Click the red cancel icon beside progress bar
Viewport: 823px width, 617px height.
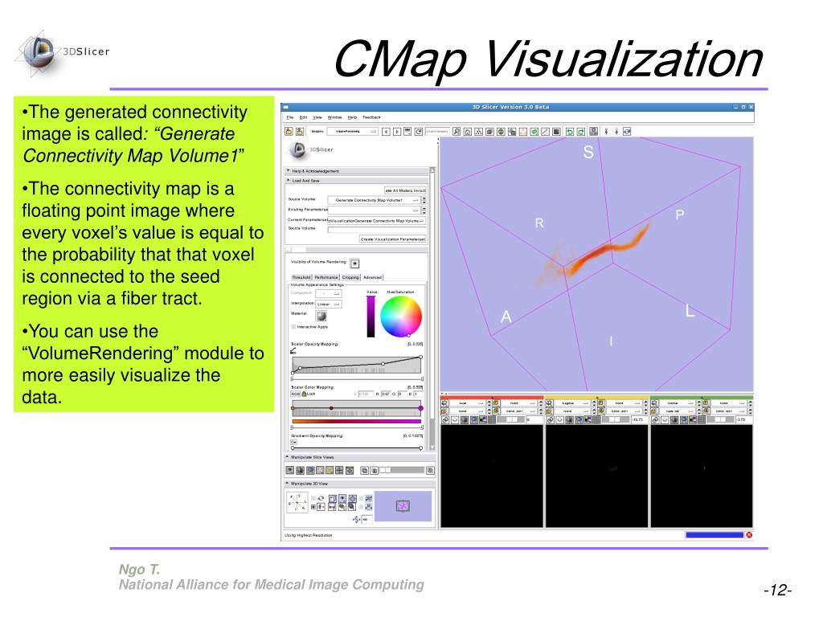(749, 534)
